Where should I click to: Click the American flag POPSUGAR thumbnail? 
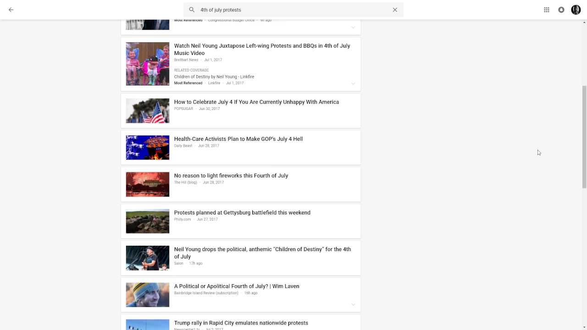[x=148, y=110]
